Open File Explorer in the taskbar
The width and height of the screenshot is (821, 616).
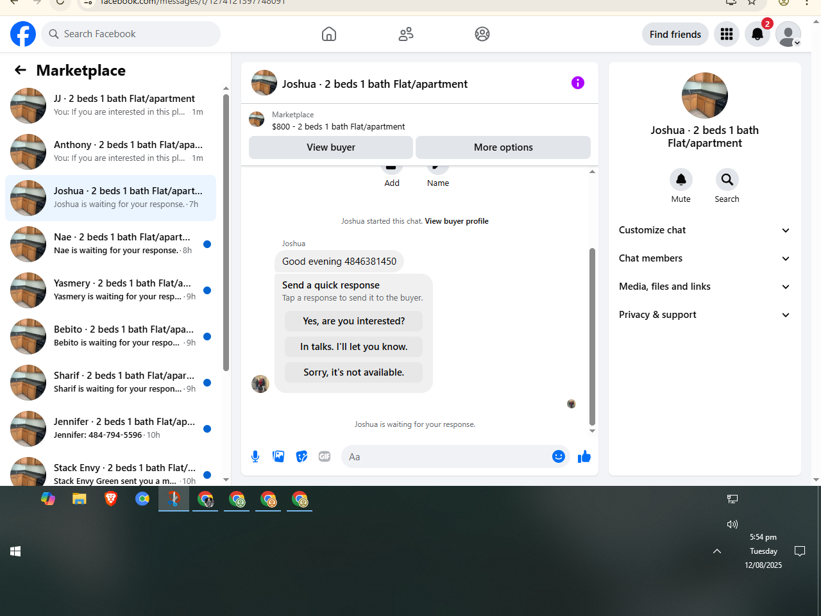point(80,499)
